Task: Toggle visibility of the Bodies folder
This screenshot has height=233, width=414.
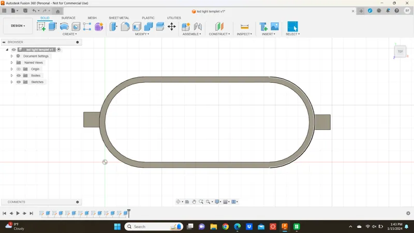Action: pyautogui.click(x=19, y=76)
